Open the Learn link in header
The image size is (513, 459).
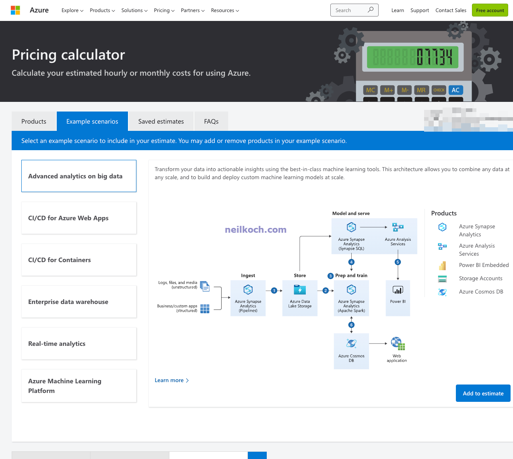pos(398,10)
